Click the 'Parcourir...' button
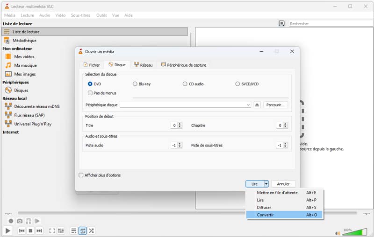 click(275, 105)
